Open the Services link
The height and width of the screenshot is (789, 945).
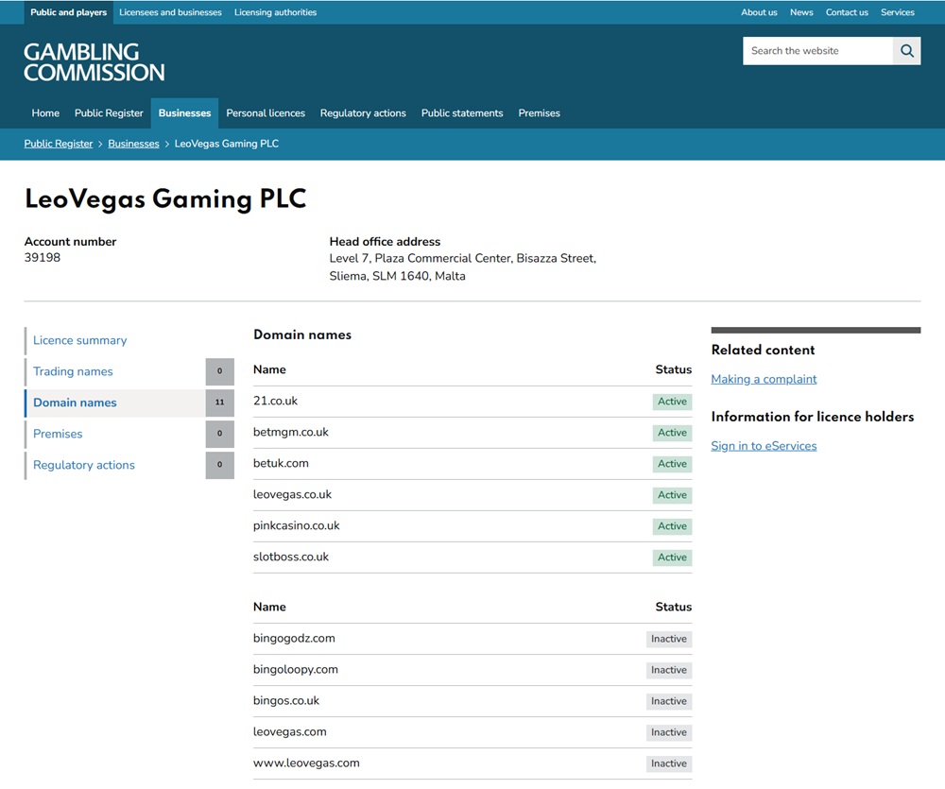[x=898, y=12]
